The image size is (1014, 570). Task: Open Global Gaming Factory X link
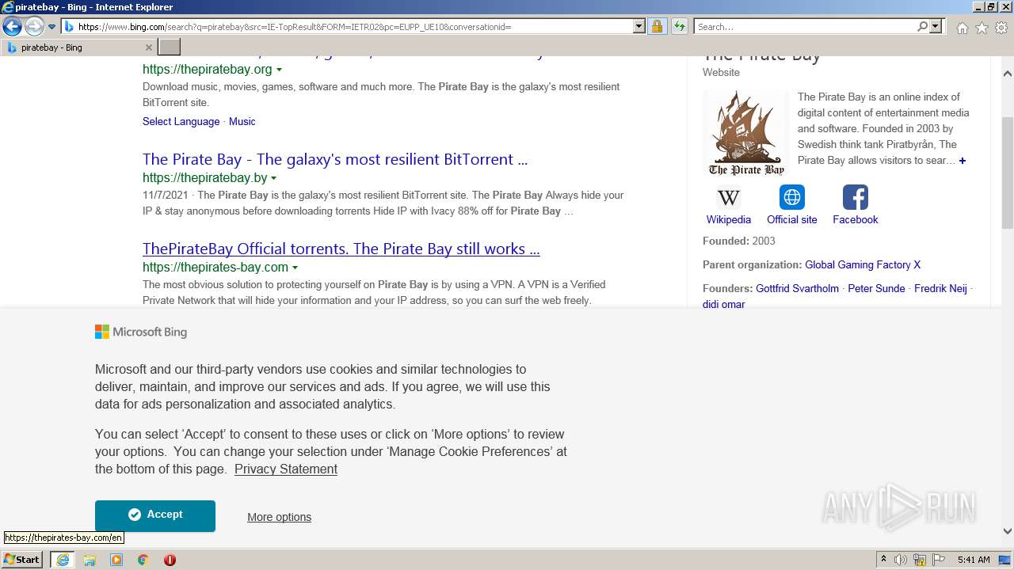[863, 264]
